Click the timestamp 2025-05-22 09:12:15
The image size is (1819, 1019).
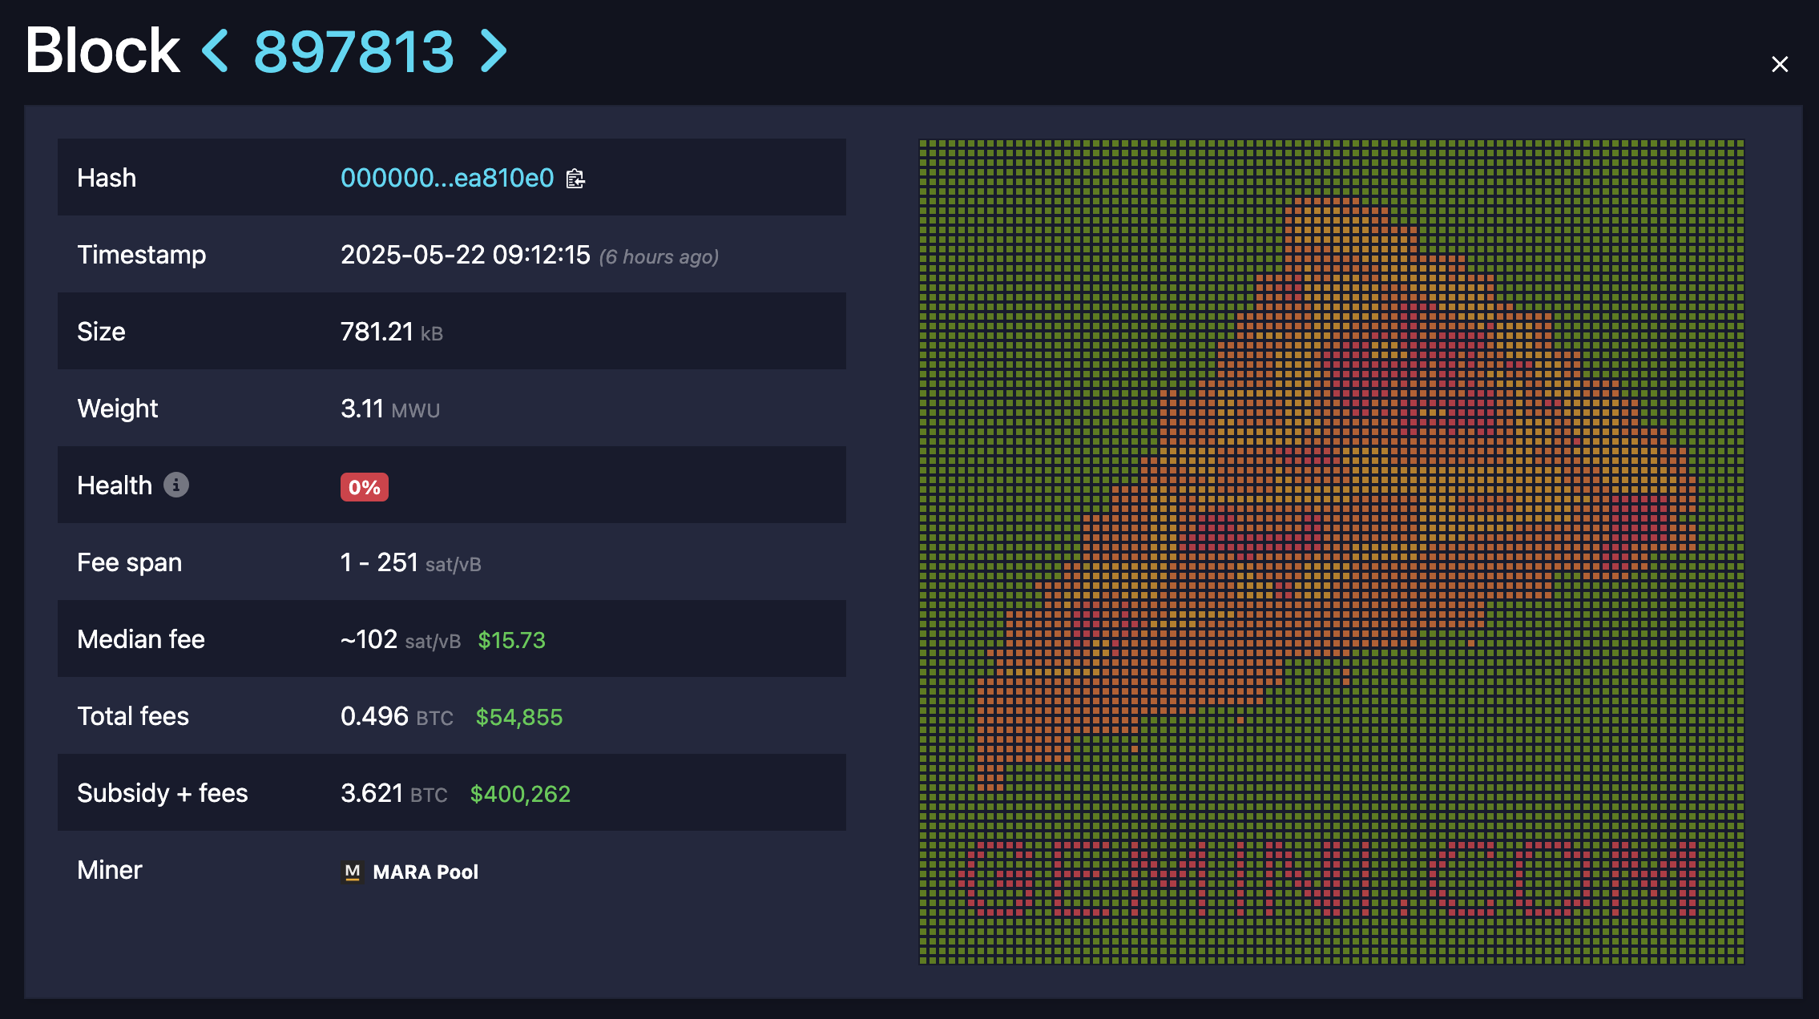(x=465, y=255)
